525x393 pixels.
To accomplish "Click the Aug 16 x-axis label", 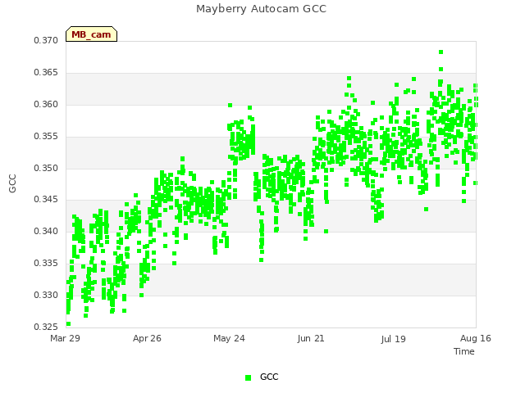I will coord(476,338).
